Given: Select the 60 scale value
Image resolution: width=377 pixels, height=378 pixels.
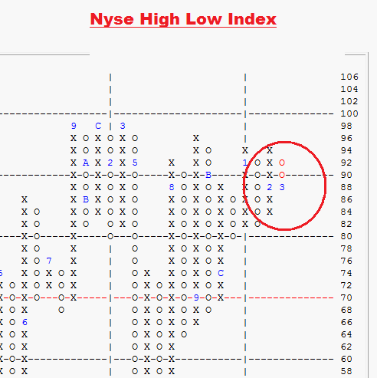Looking at the screenshot, I should click(x=346, y=359).
